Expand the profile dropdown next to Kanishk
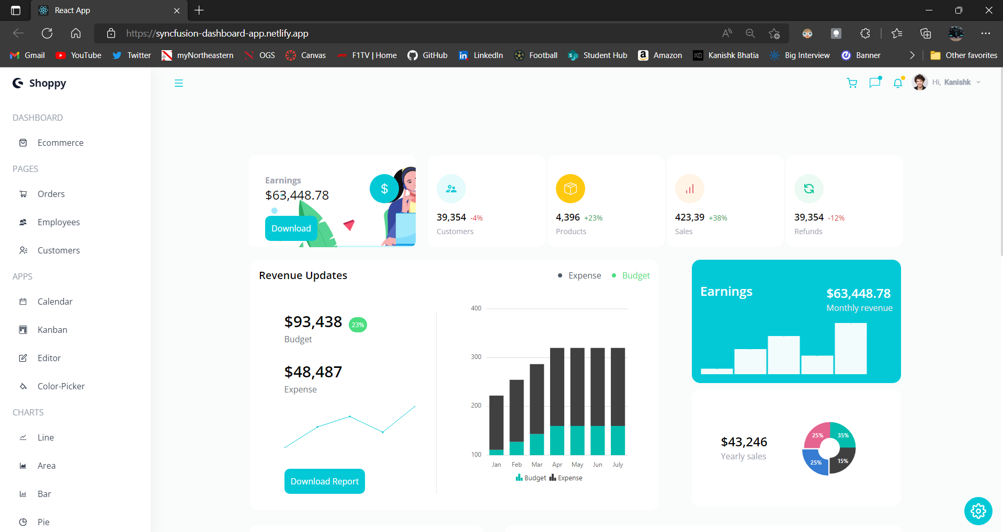The width and height of the screenshot is (1003, 532). pos(979,82)
